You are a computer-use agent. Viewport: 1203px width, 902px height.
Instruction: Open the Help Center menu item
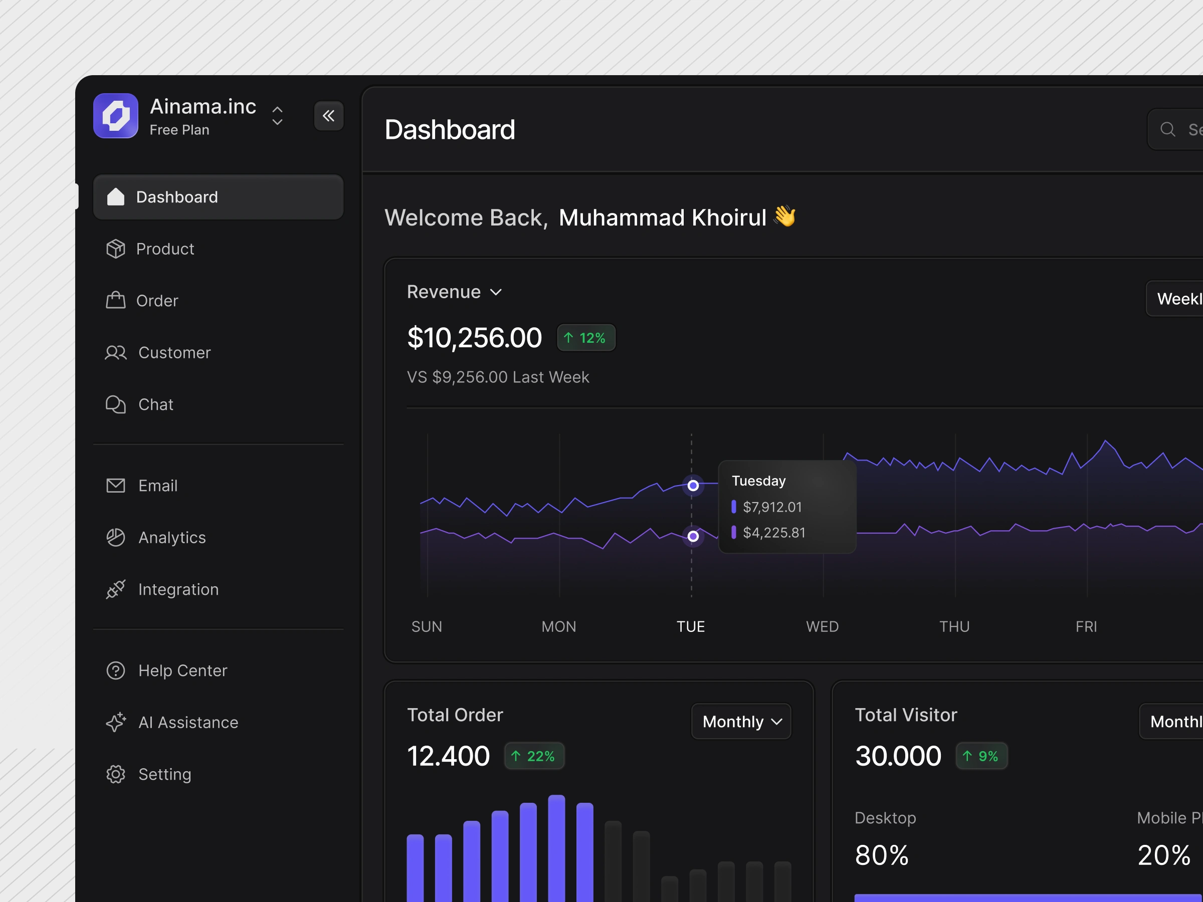182,670
